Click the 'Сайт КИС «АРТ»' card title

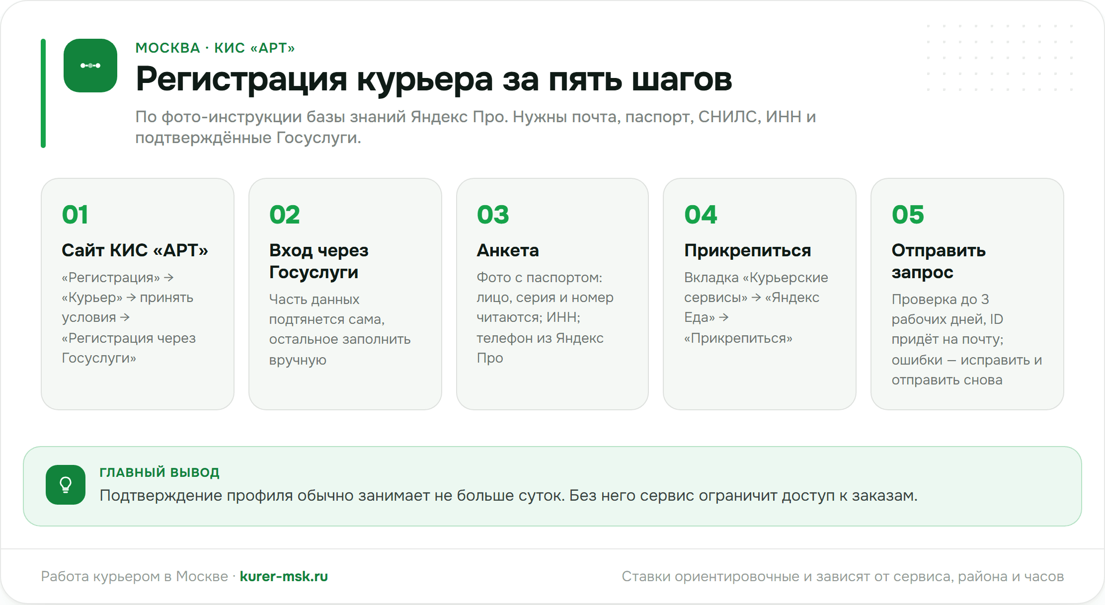pyautogui.click(x=135, y=250)
